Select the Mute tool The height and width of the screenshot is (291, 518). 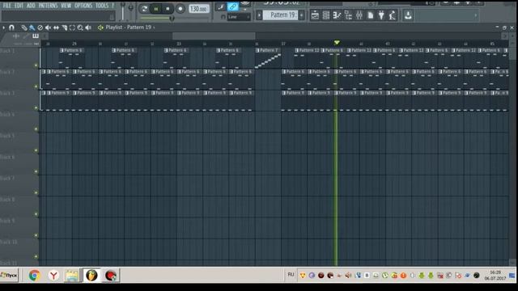[x=48, y=27]
